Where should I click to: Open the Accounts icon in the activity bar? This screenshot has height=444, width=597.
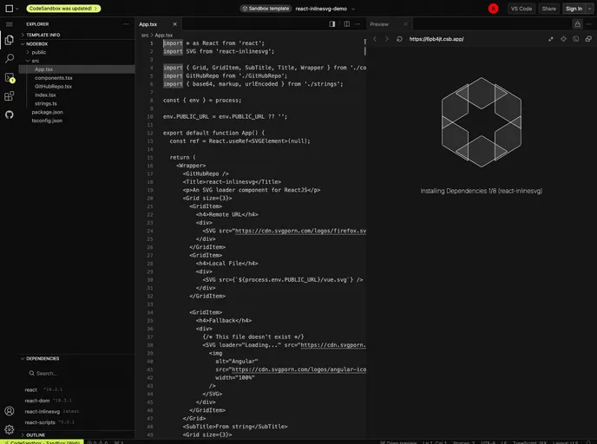coord(10,411)
